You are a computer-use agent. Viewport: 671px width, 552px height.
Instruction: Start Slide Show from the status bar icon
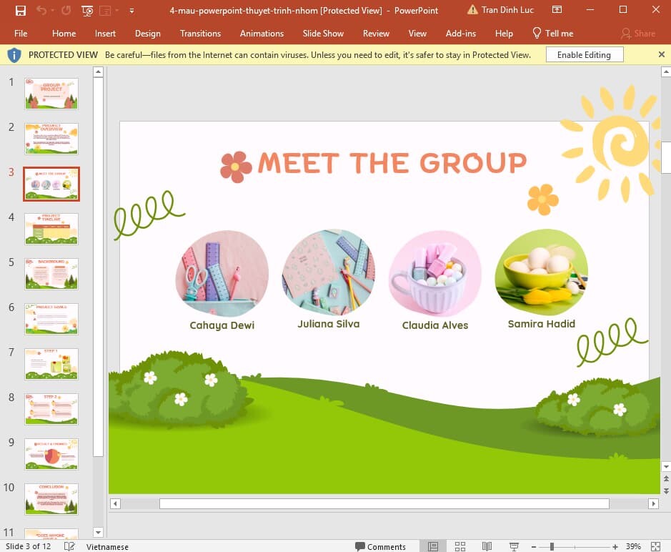(x=515, y=546)
